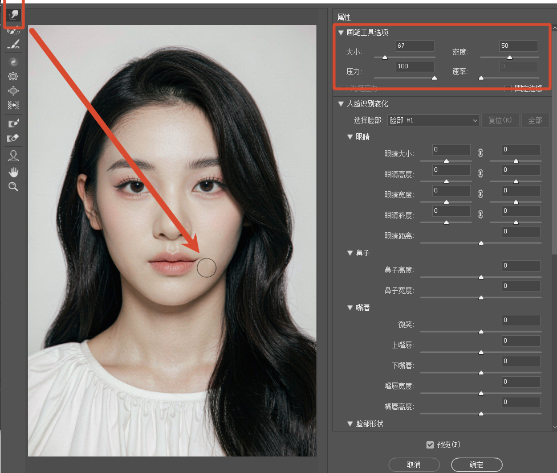The width and height of the screenshot is (557, 473).
Task: Click the 眼睛距离 value field
Action: tap(521, 232)
